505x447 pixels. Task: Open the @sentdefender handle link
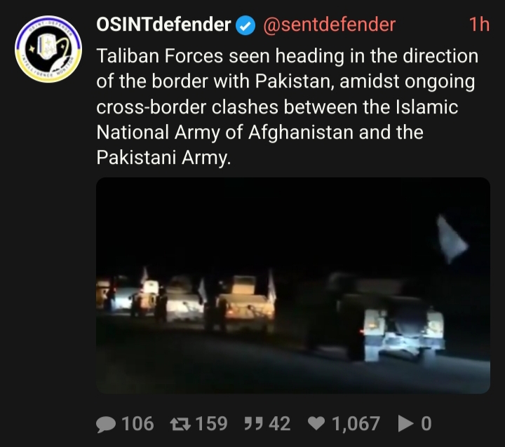click(330, 25)
